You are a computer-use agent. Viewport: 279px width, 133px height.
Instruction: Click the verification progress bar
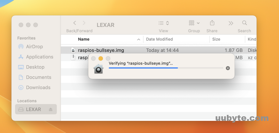tap(166, 68)
